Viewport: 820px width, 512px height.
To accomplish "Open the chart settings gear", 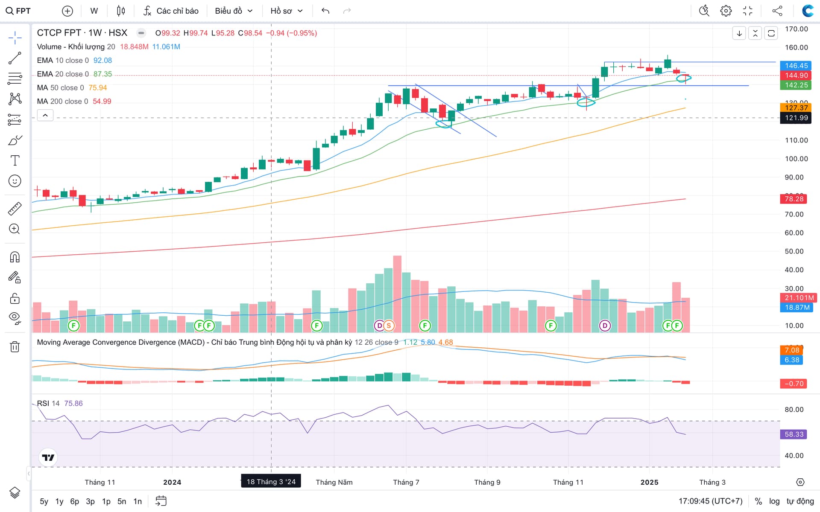I will click(726, 11).
